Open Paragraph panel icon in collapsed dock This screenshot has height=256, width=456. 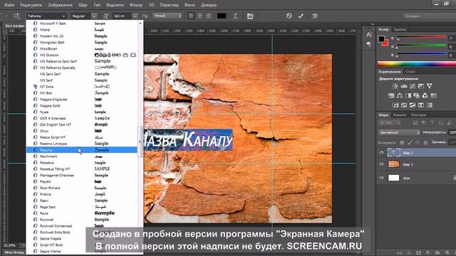369,44
